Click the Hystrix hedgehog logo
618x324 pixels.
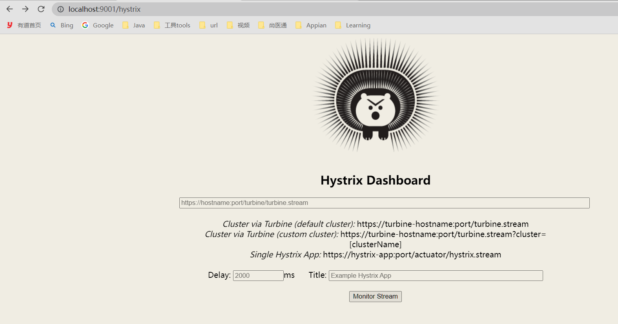click(x=376, y=95)
